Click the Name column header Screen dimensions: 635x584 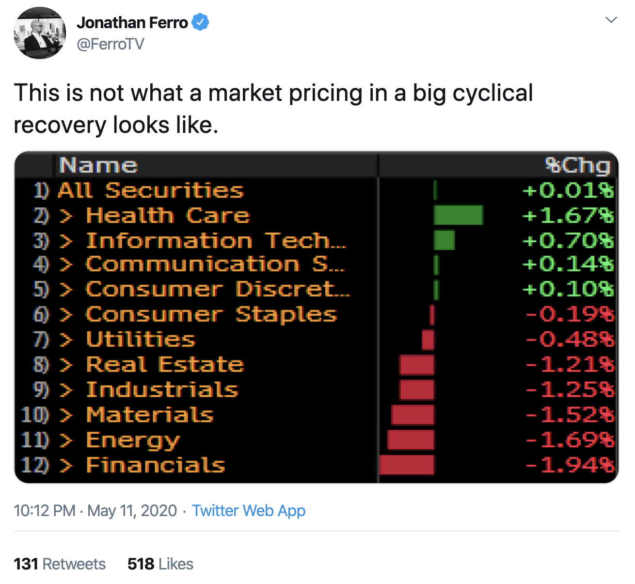pos(98,165)
